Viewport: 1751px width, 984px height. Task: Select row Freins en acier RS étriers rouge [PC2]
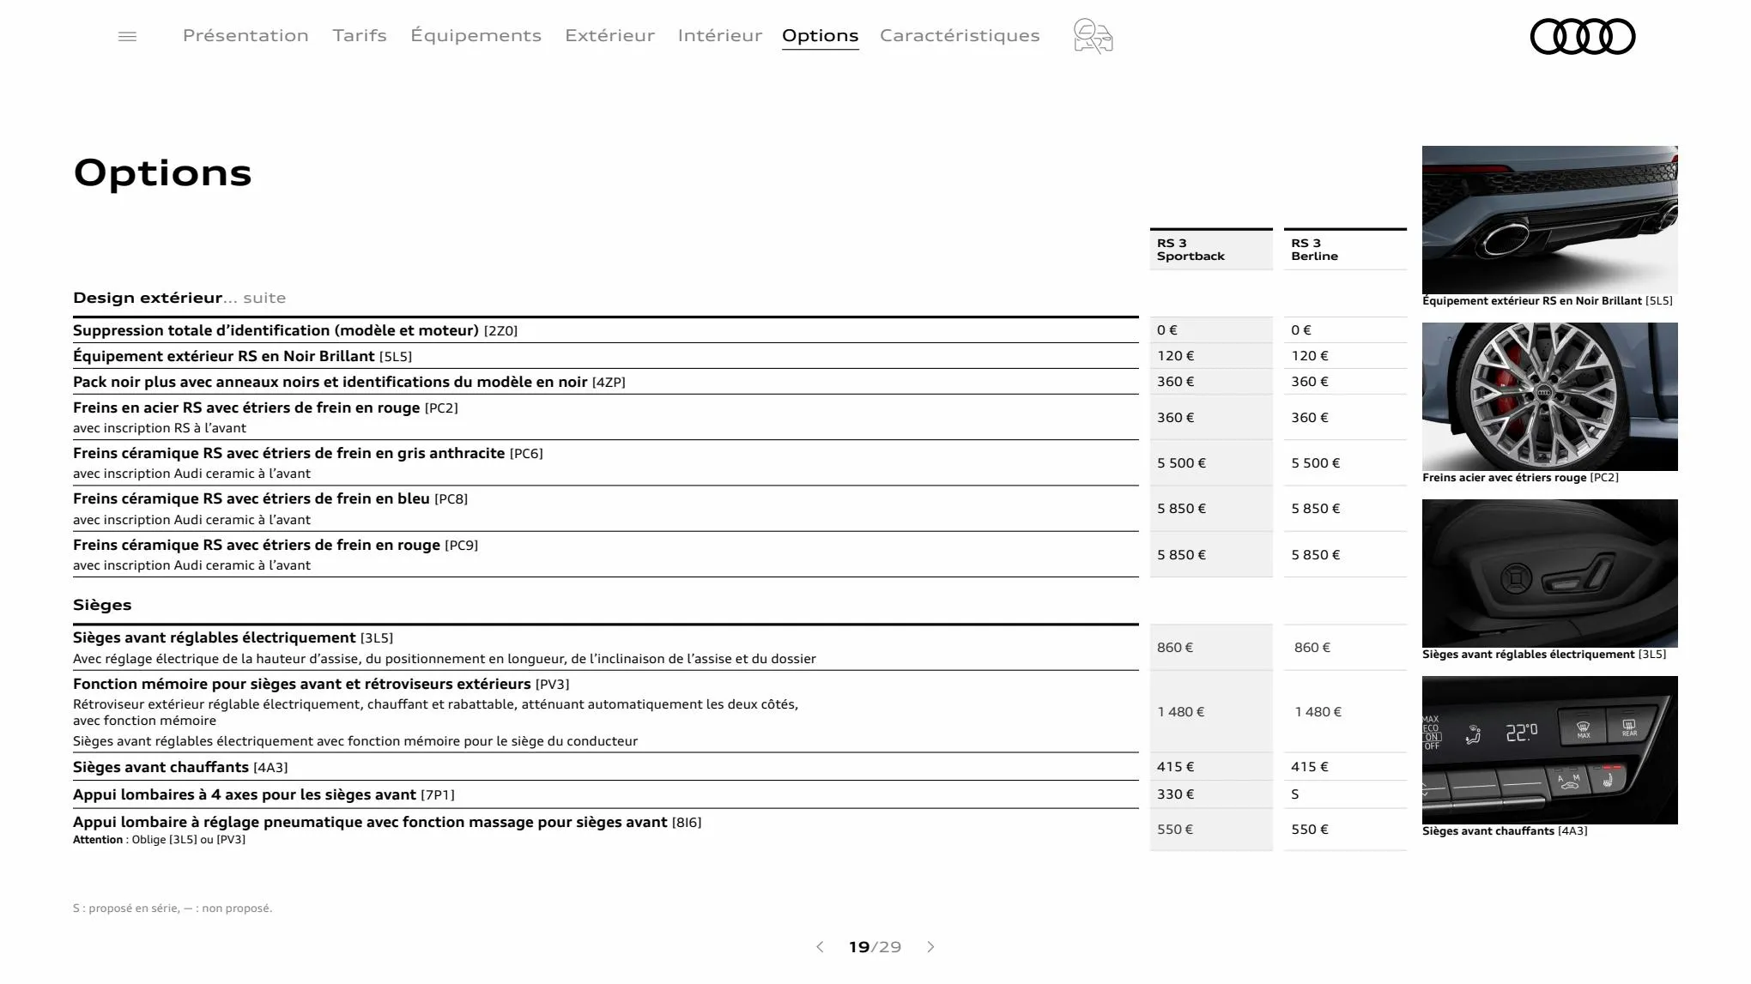point(605,417)
